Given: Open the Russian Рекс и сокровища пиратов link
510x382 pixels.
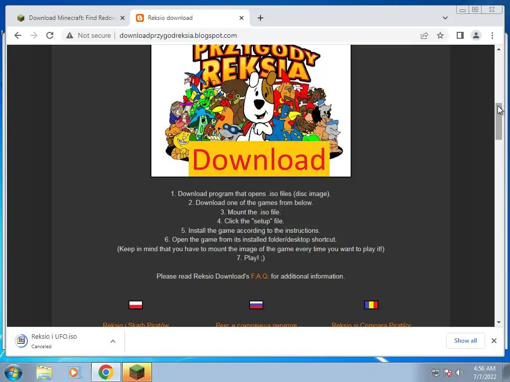Looking at the screenshot, I should (256, 324).
